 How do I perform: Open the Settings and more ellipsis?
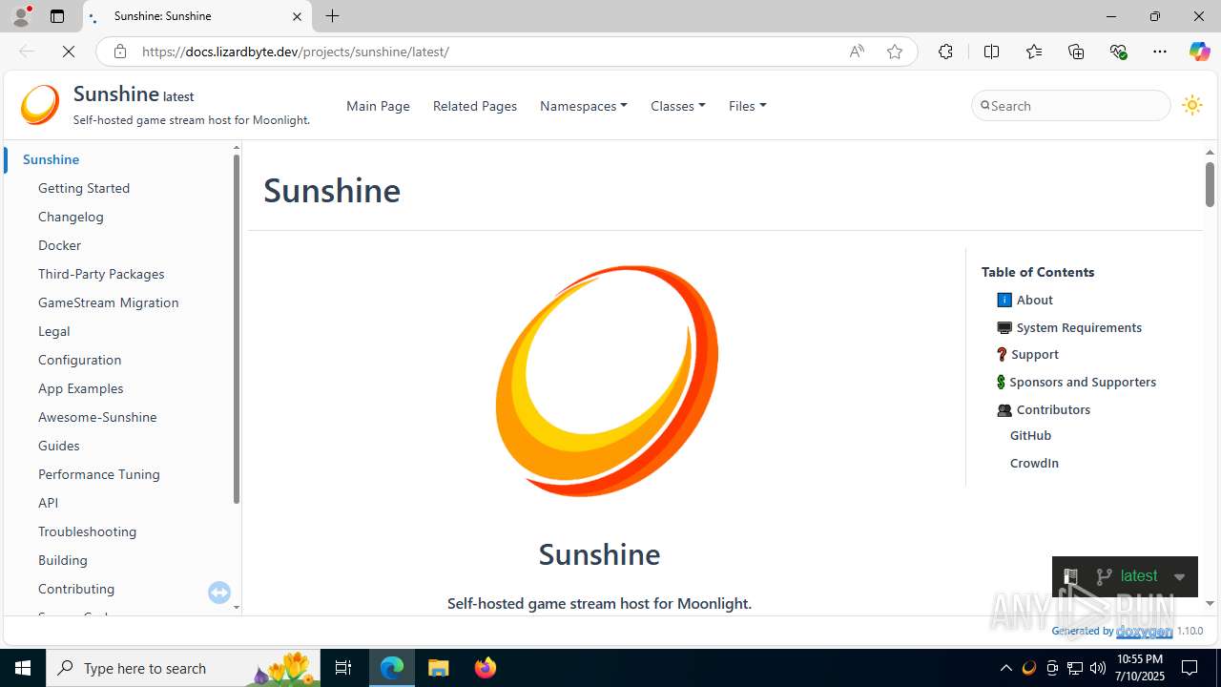(x=1160, y=52)
